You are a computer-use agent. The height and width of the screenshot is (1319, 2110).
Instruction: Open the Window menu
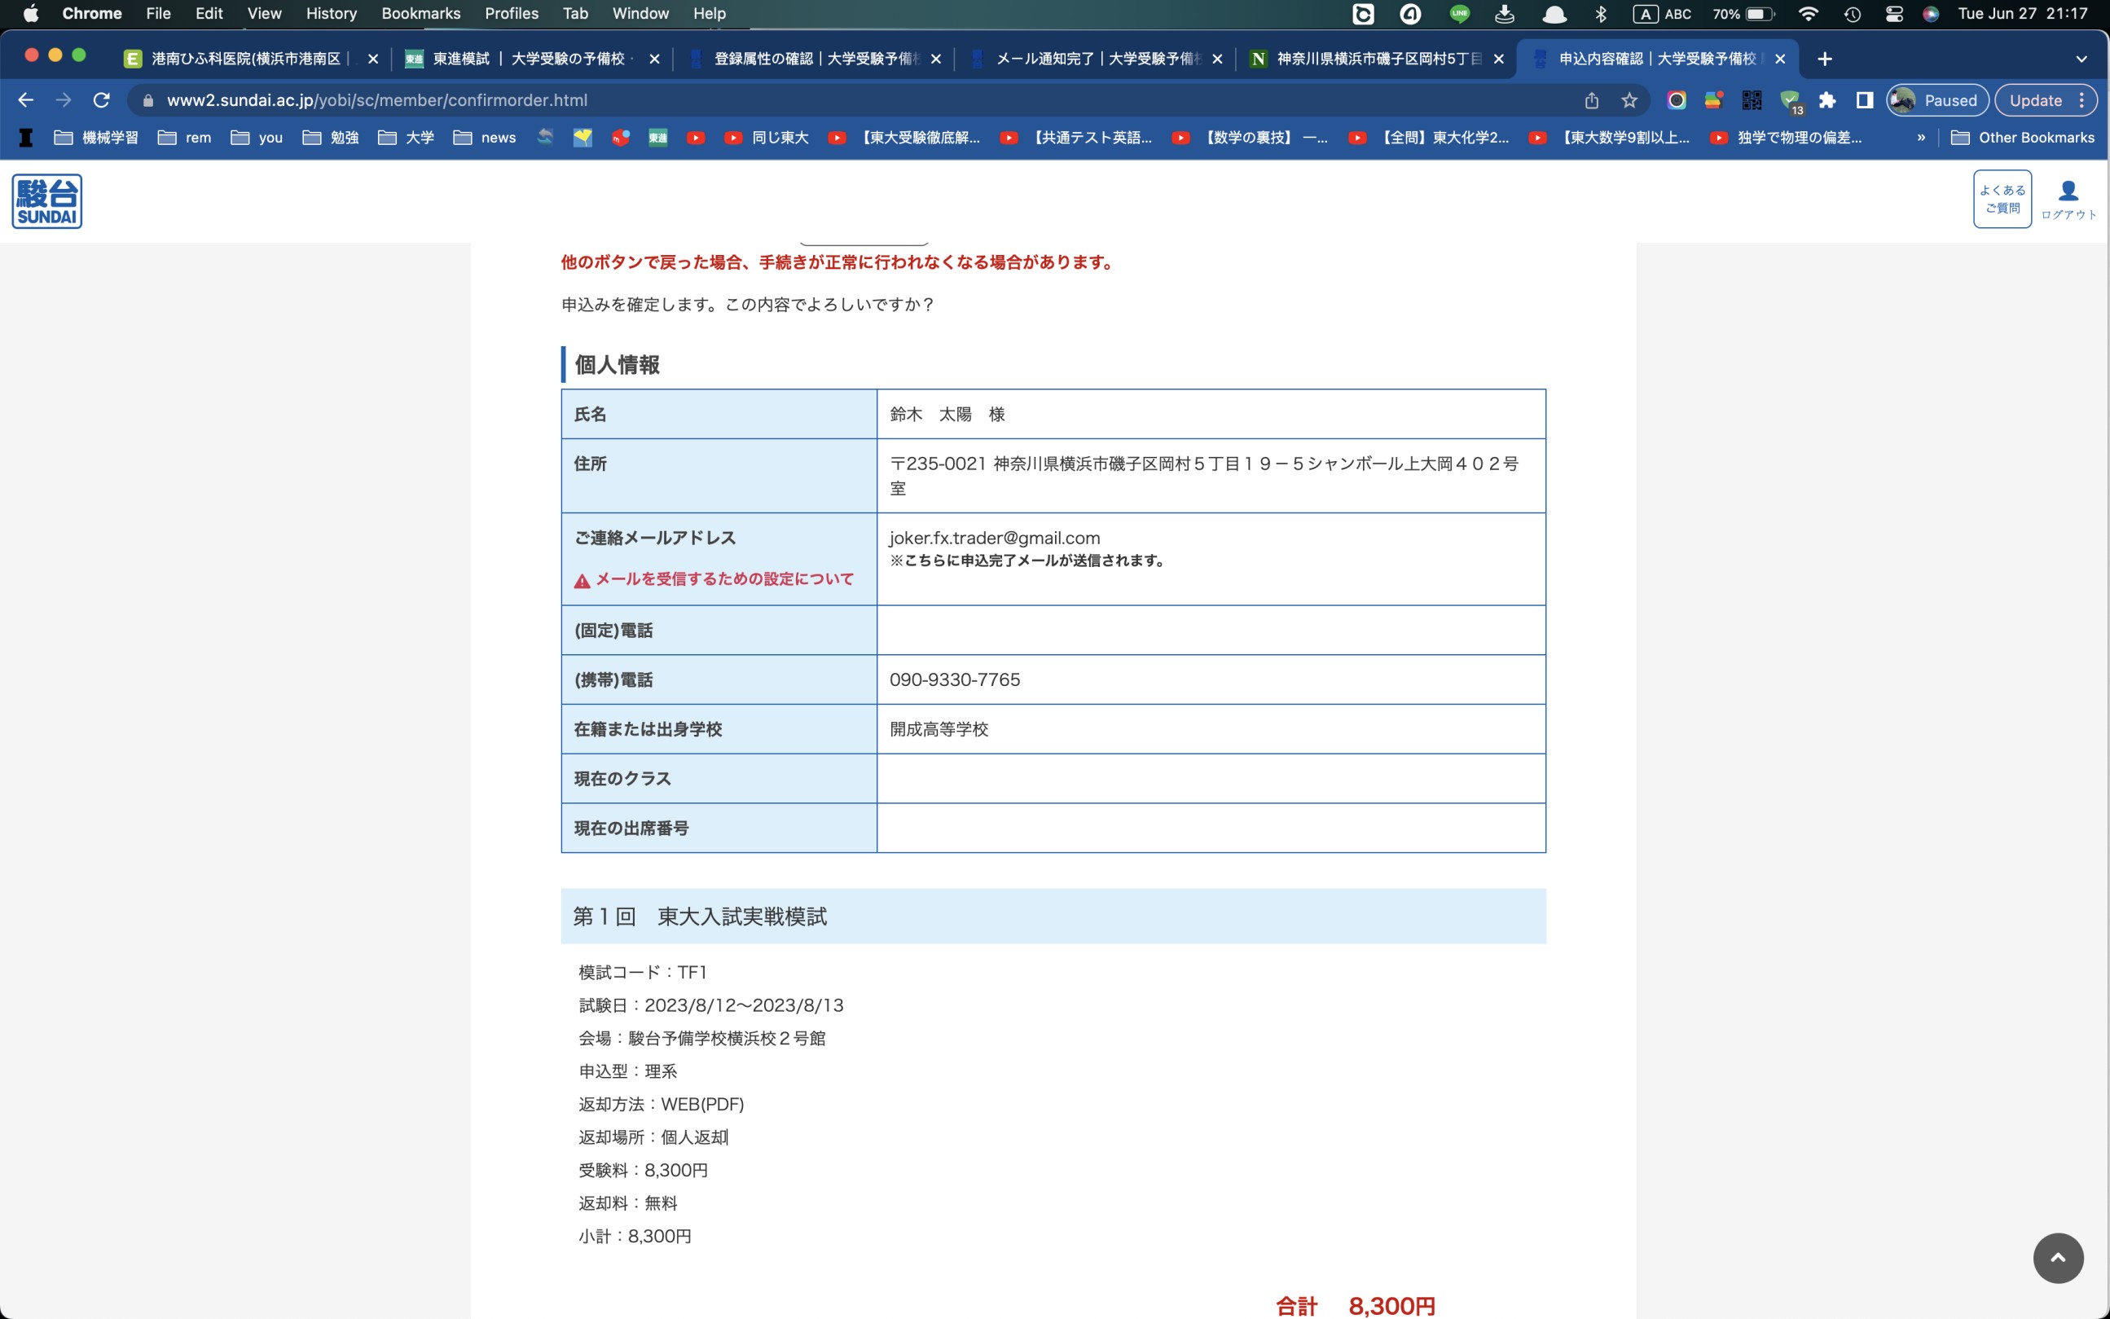tap(640, 13)
